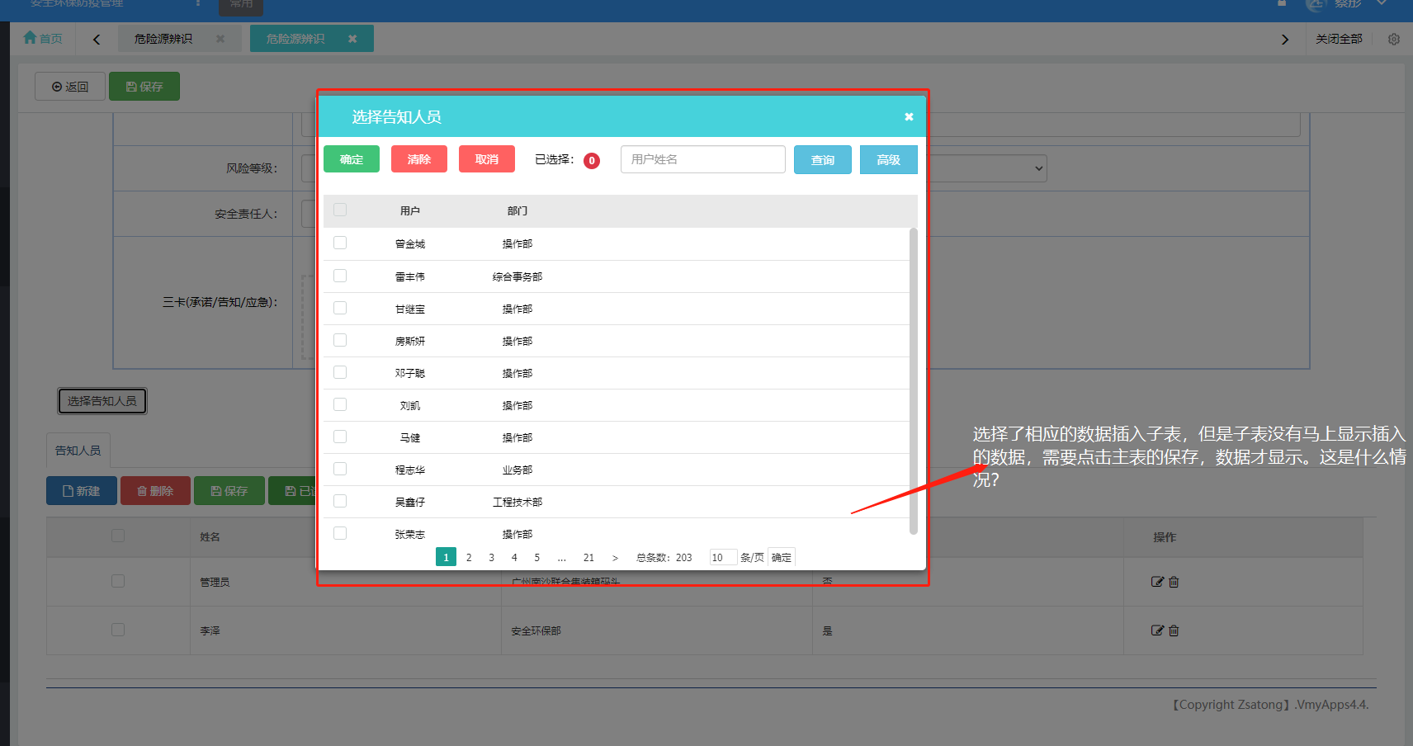Screen dimensions: 1413x746
Task: Edit the 李泽 row with the pencil icon
Action: point(1157,630)
